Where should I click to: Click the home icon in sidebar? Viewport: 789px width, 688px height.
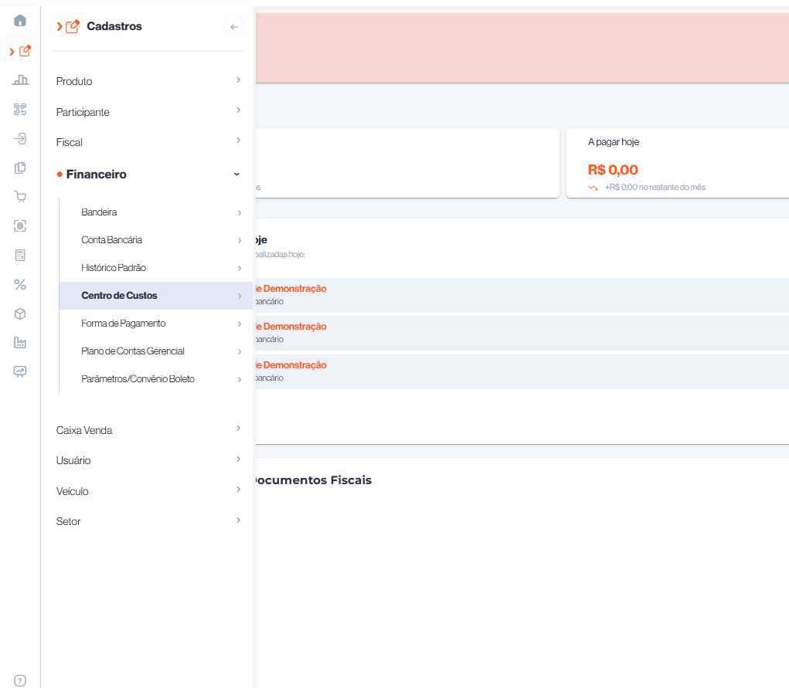click(20, 21)
